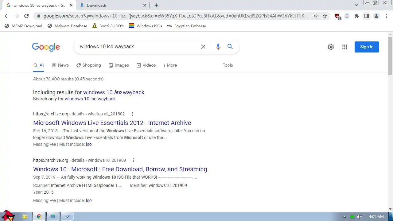
Task: Open search Tools
Action: click(228, 65)
